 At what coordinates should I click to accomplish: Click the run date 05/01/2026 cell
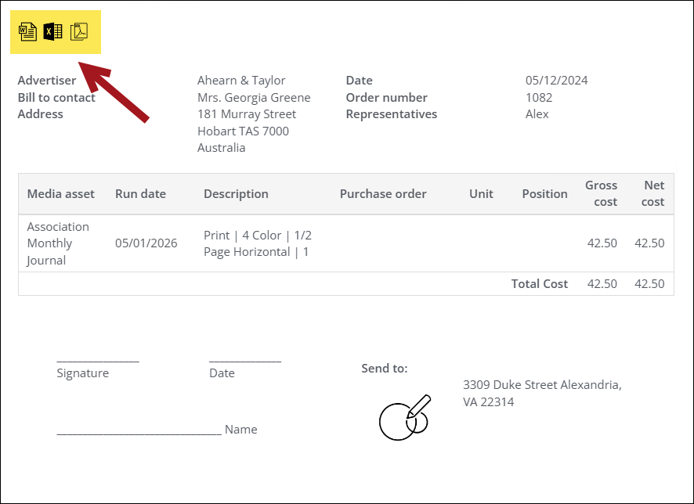click(x=146, y=243)
